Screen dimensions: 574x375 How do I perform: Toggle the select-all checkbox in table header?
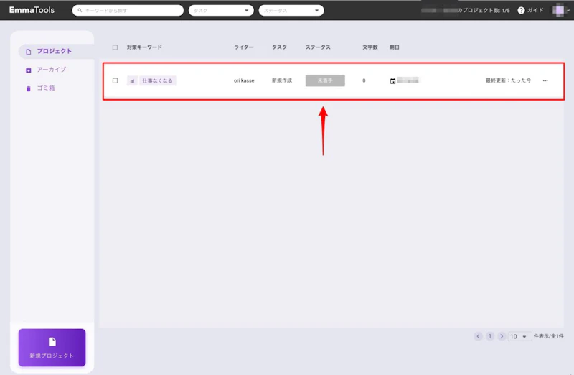[115, 47]
